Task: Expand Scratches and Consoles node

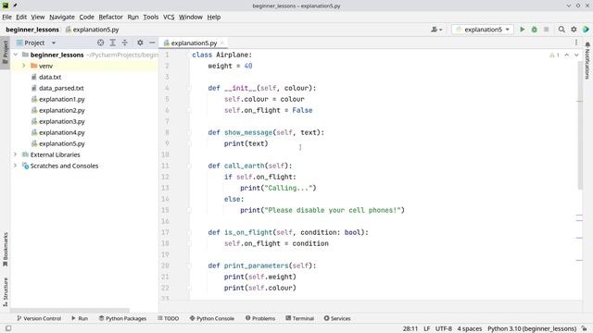Action: coord(15,166)
